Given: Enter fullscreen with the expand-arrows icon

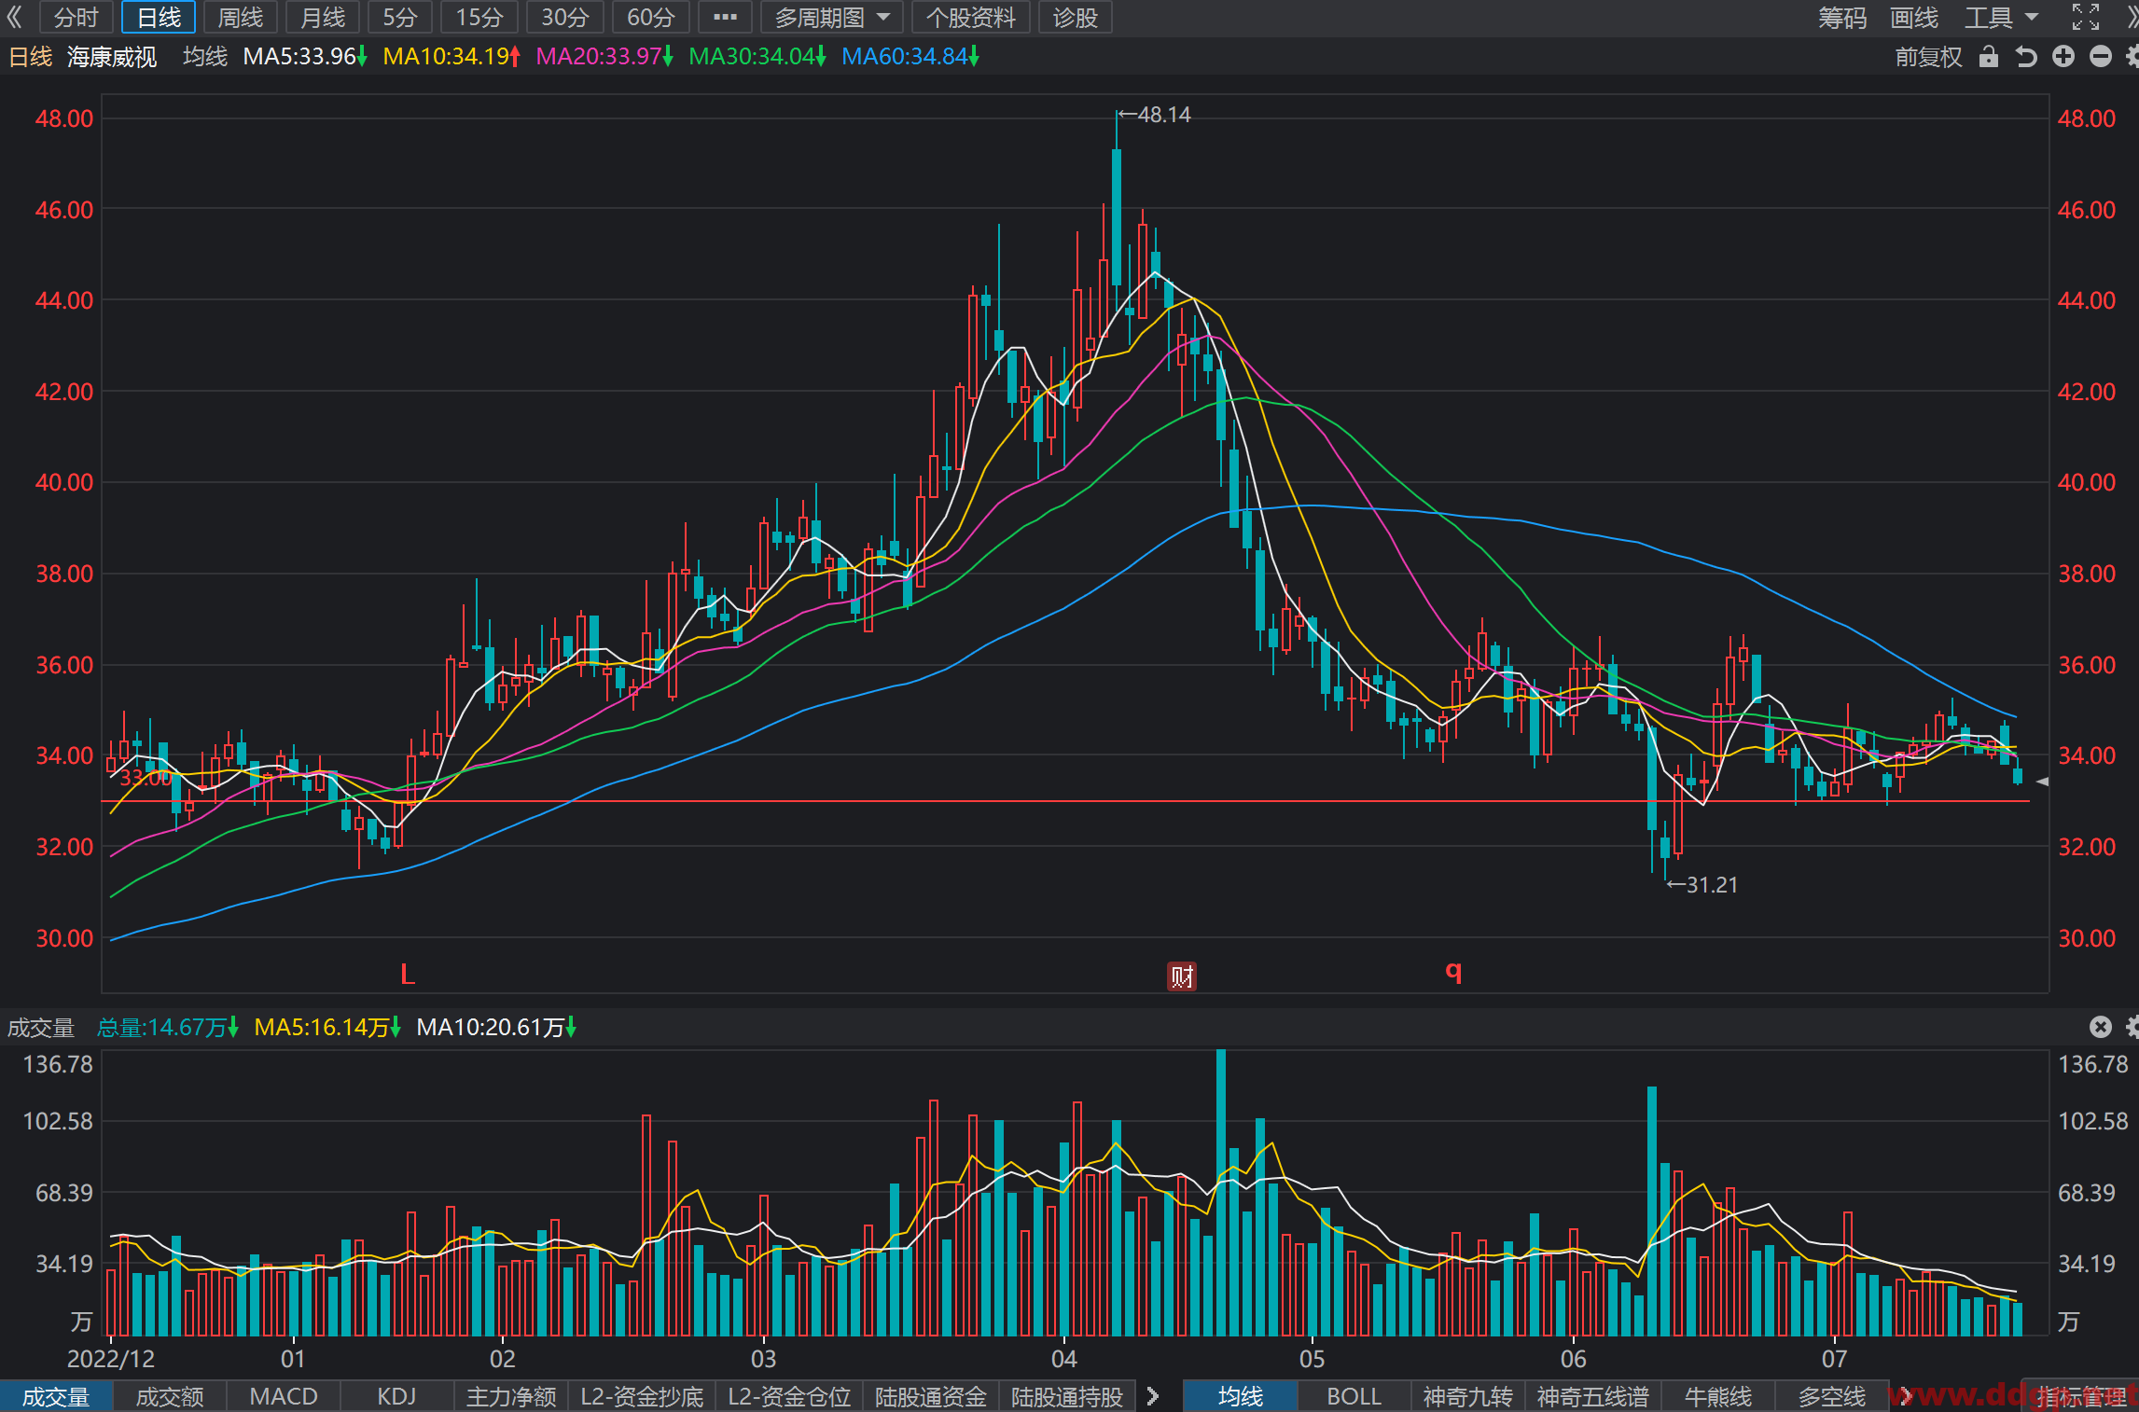Looking at the screenshot, I should click(2086, 17).
